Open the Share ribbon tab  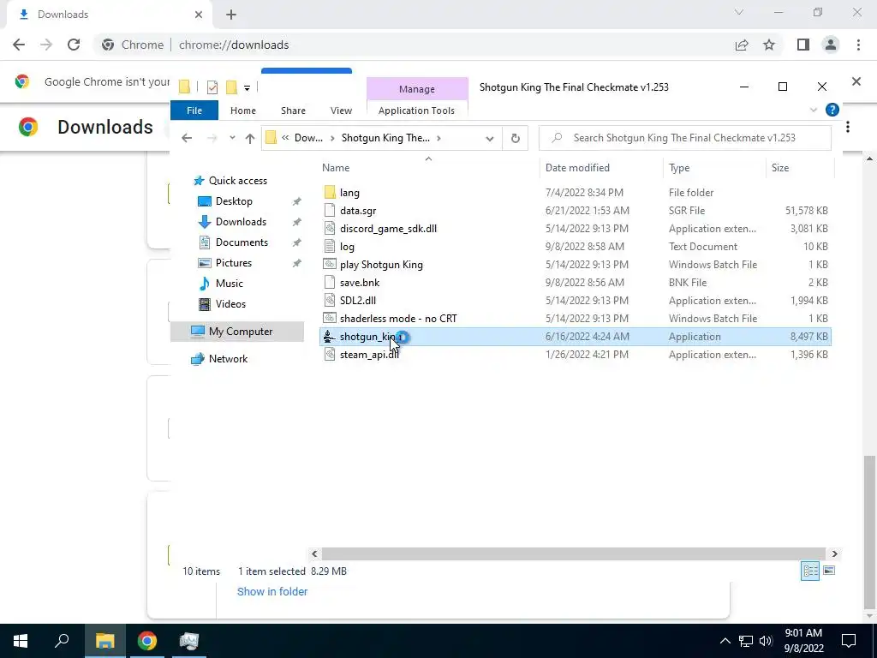tap(293, 111)
